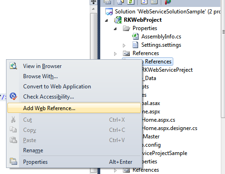Click the Check Accessibility menu icon
Viewport: 225px width, 174px height.
(13, 96)
